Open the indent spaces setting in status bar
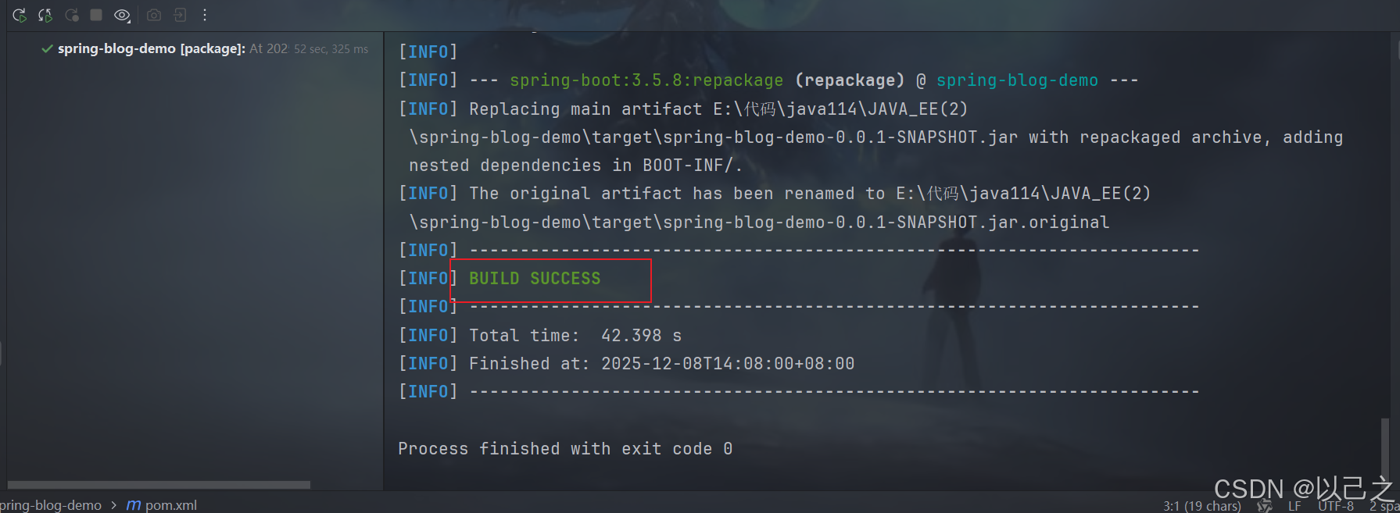This screenshot has height=513, width=1400. coord(1384,506)
